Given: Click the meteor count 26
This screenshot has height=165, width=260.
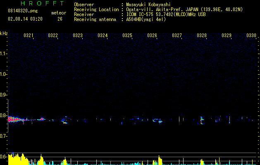Looking at the screenshot, I should [60, 19].
